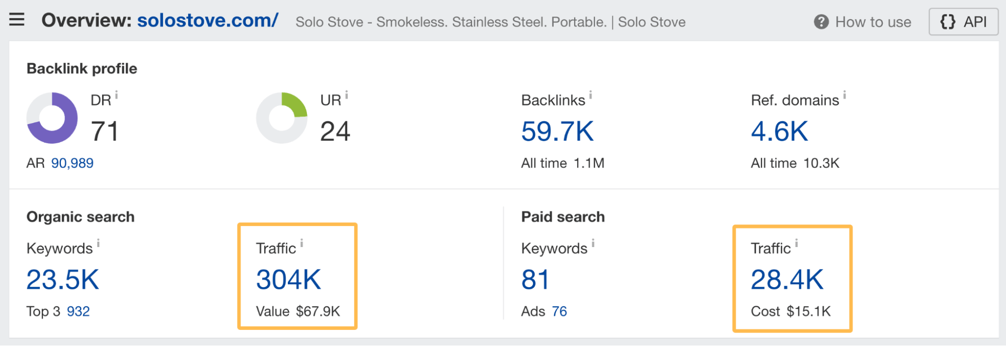Open the How to use link
Screen dimensions: 1006x346
[873, 22]
